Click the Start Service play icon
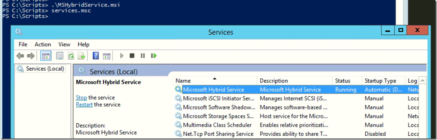Screen dimensions: 437x140 tap(122, 56)
